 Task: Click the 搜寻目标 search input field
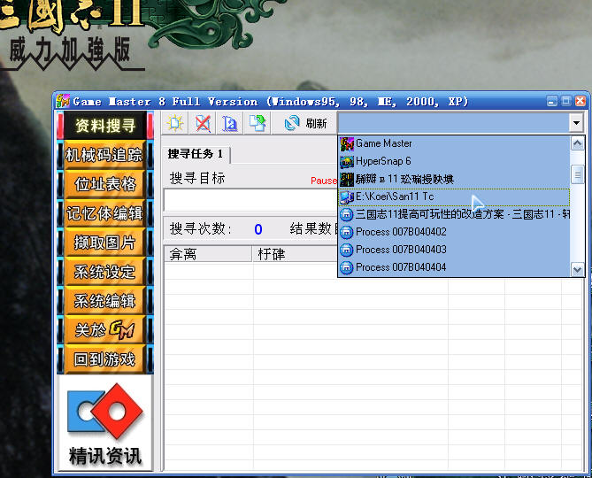(x=248, y=200)
